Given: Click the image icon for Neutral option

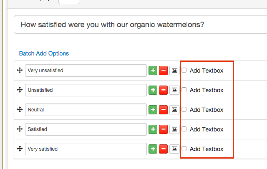Looking at the screenshot, I should click(x=174, y=110).
